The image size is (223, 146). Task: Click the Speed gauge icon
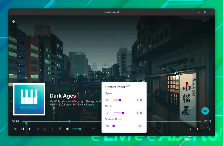pyautogui.click(x=108, y=100)
